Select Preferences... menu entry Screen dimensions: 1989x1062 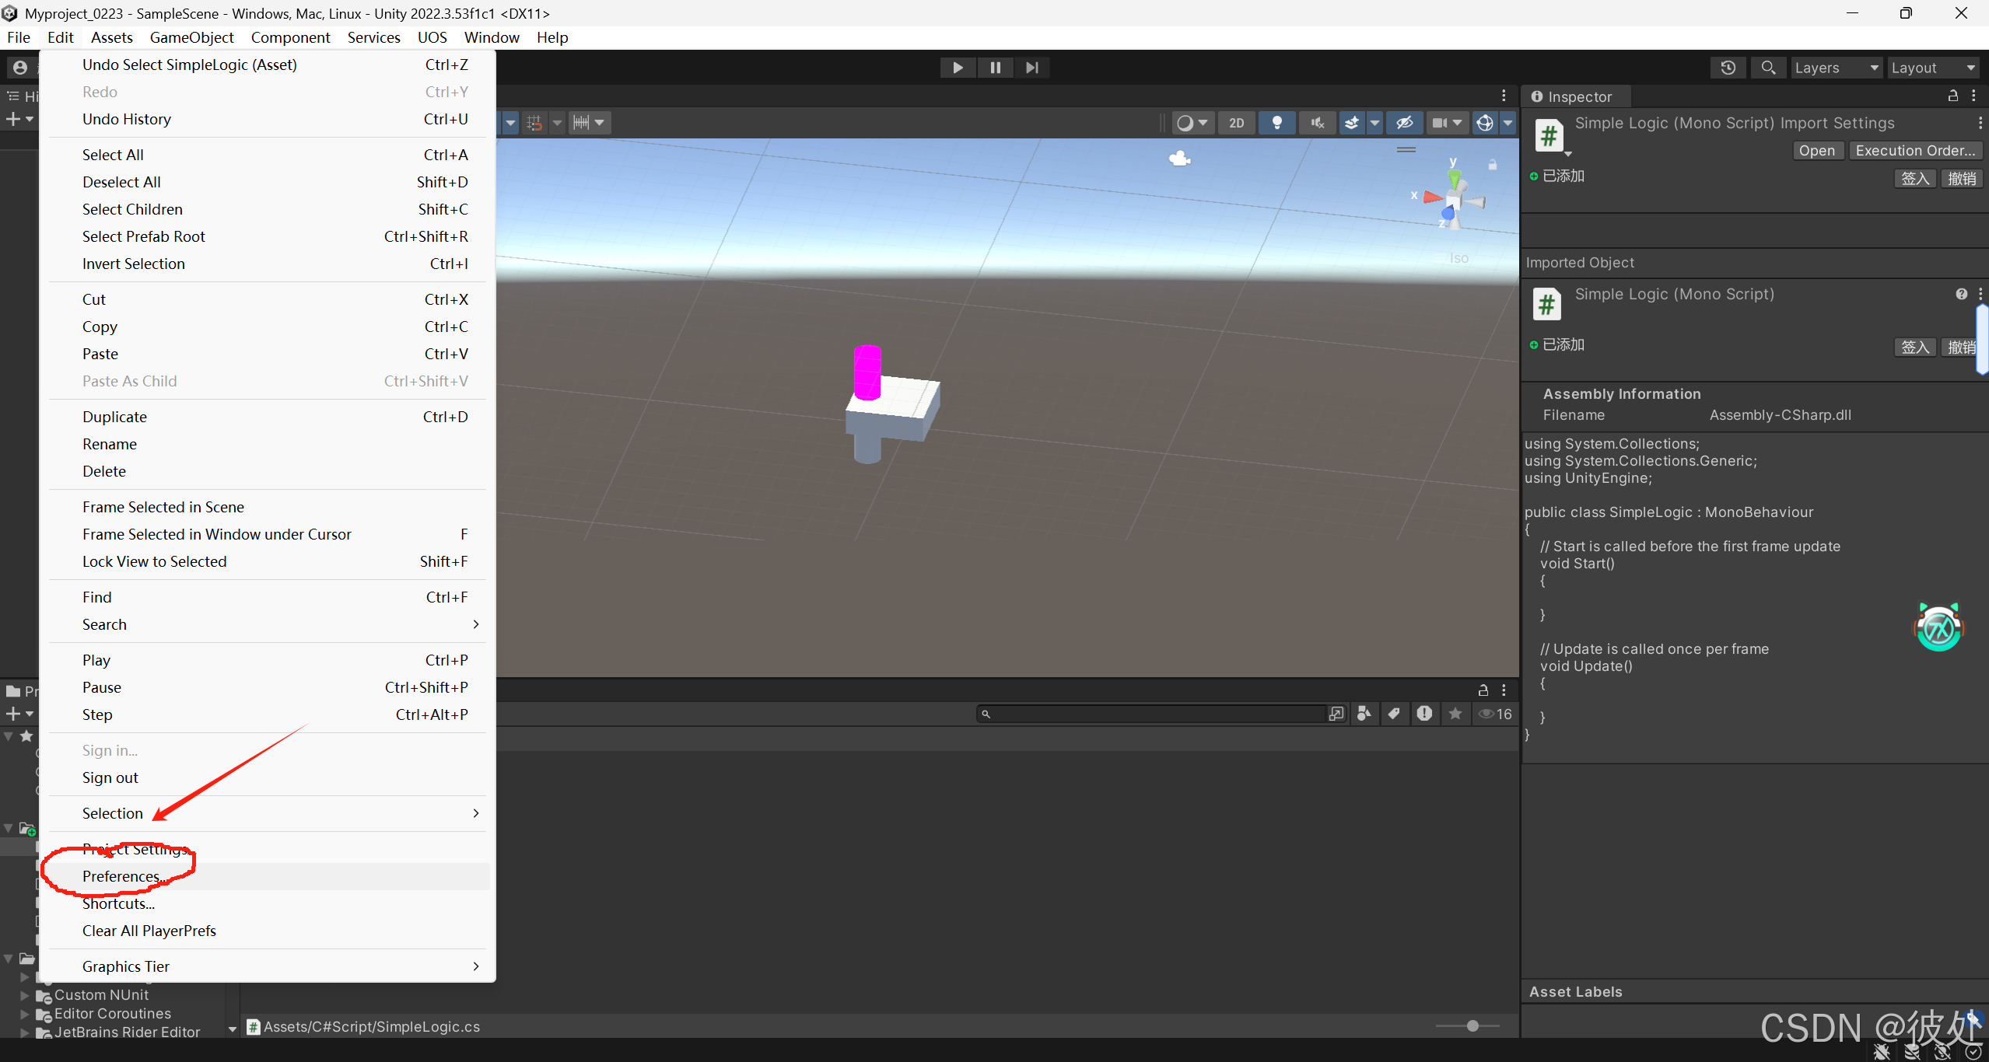tap(121, 876)
